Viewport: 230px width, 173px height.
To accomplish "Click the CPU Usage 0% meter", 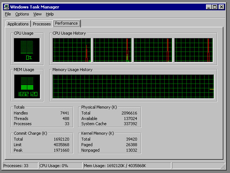I will (x=27, y=50).
